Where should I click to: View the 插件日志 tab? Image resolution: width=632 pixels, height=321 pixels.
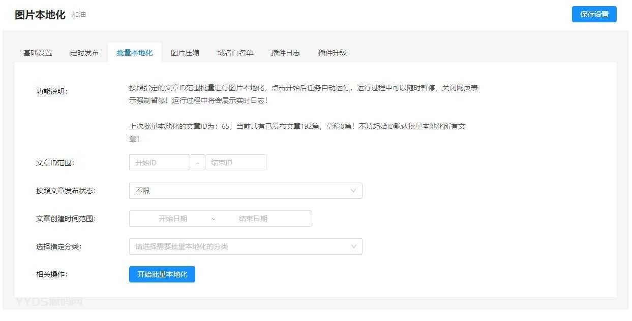(x=285, y=52)
